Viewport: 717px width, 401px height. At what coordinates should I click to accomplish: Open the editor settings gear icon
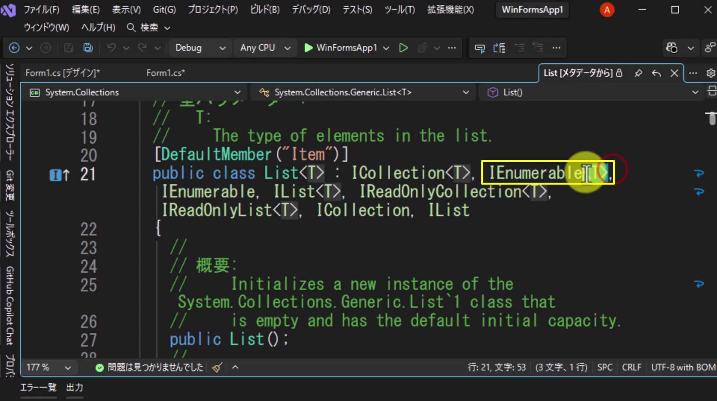coord(711,73)
